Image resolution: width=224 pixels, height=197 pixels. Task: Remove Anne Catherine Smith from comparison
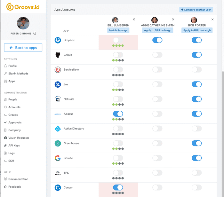(x=173, y=20)
